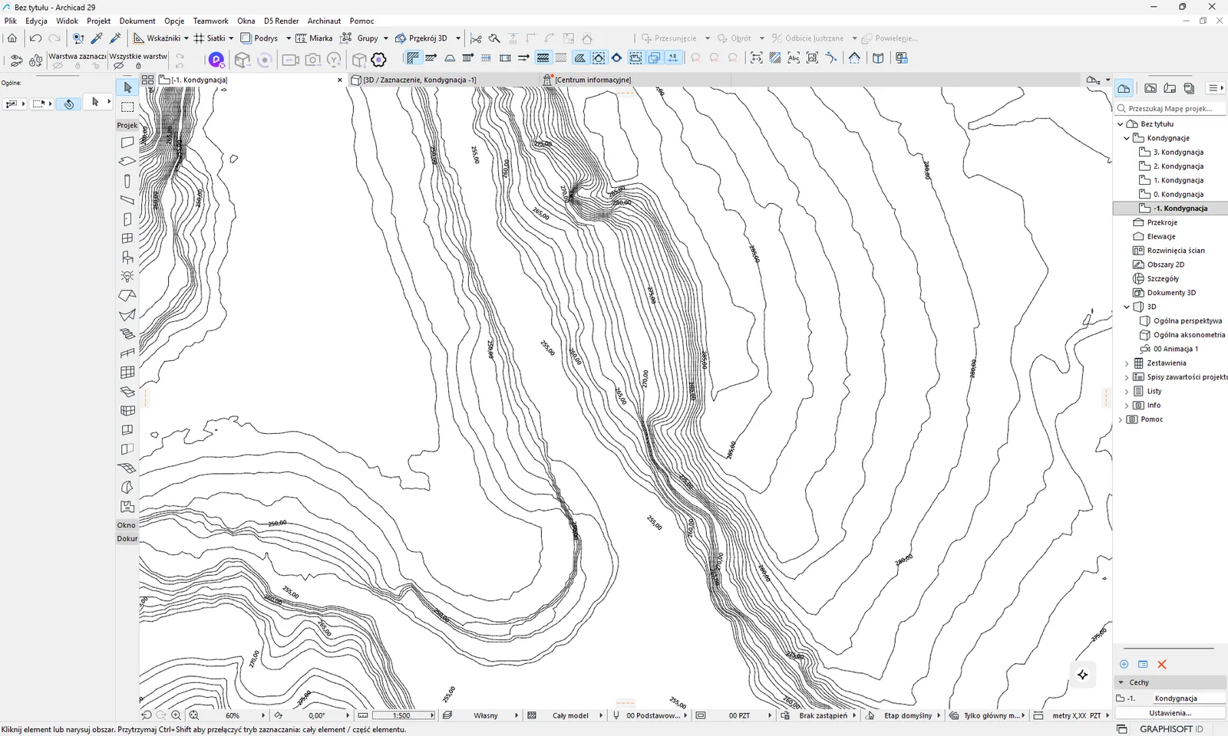Expand the Listy tree node

[x=1127, y=391]
